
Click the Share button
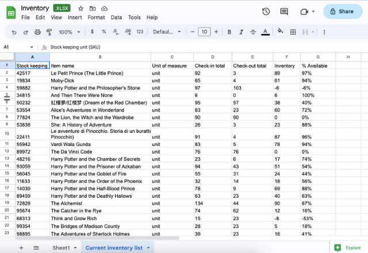point(343,11)
